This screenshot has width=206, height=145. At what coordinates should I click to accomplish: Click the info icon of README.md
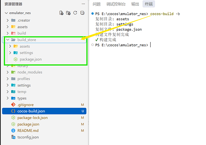point(13,131)
